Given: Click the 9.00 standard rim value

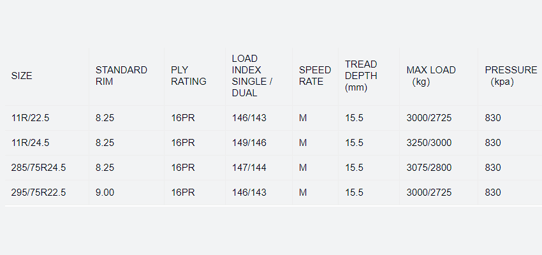Looking at the screenshot, I should point(105,193).
